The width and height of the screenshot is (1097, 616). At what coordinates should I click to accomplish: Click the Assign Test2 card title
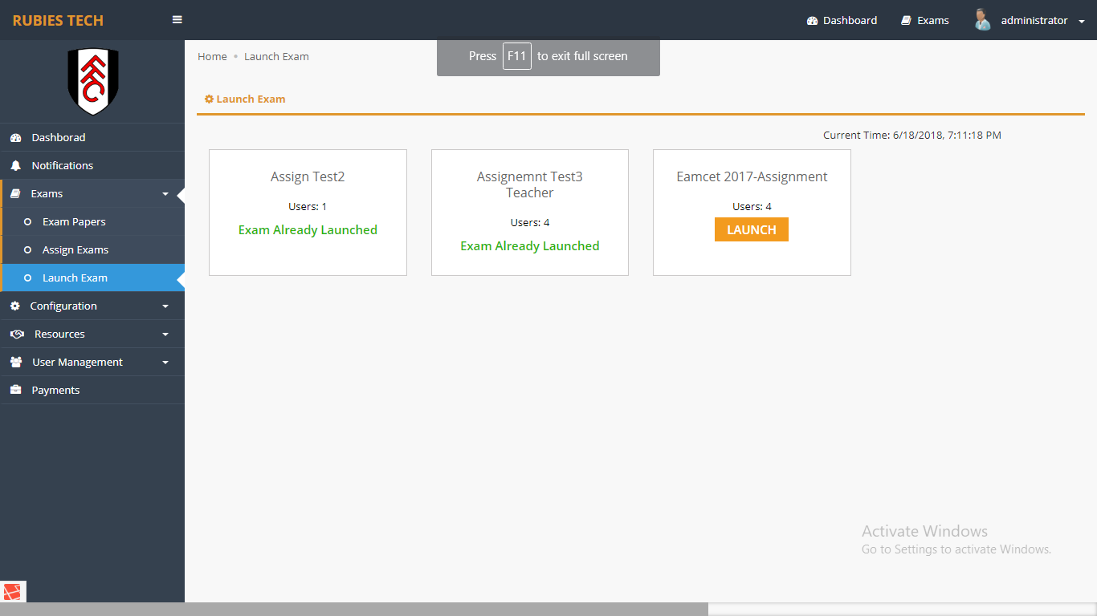click(x=308, y=176)
